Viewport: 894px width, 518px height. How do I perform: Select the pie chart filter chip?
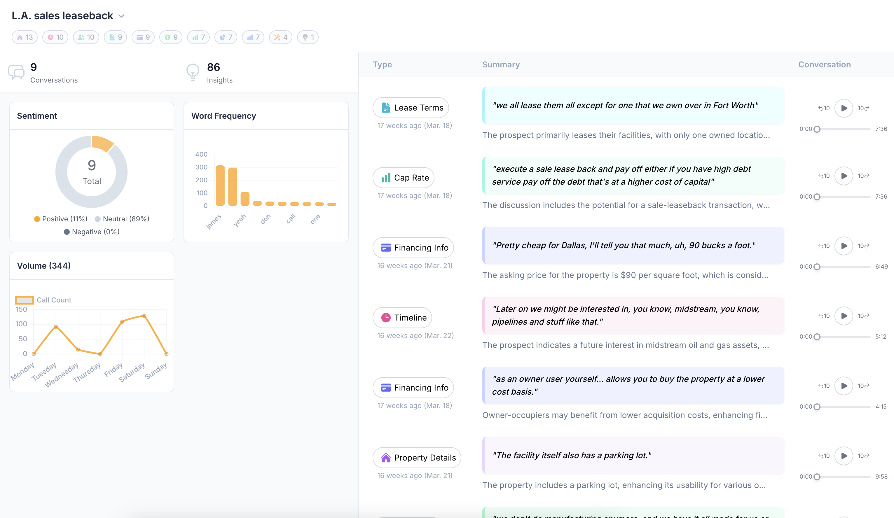(226, 37)
